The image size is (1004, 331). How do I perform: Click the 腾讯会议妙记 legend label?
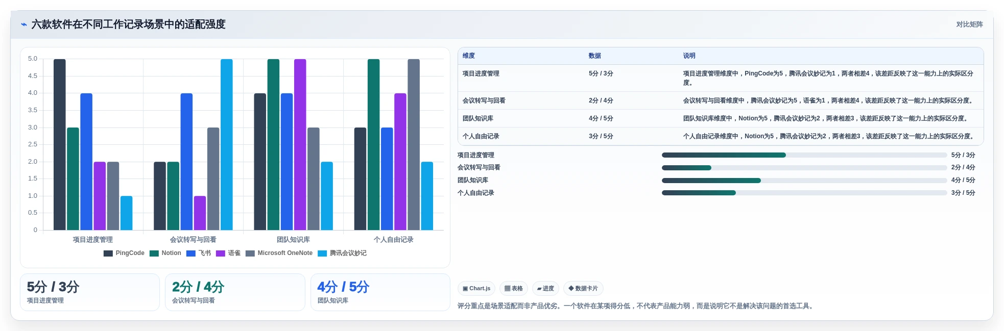pos(348,253)
